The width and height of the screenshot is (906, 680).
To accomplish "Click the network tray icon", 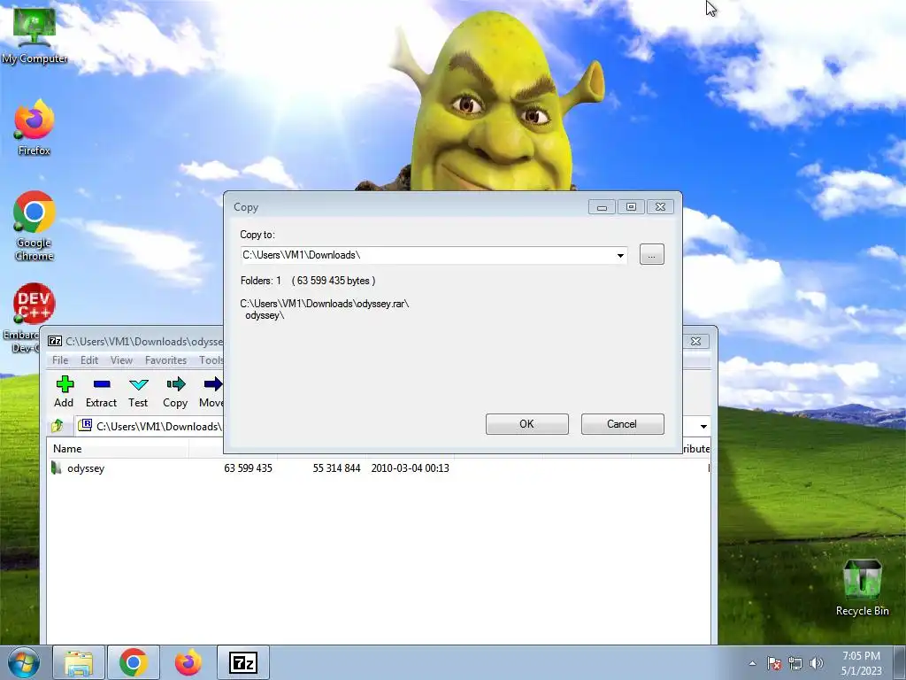I will point(795,663).
